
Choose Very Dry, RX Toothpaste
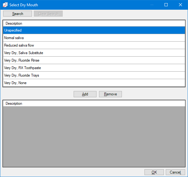pyautogui.click(x=94, y=68)
